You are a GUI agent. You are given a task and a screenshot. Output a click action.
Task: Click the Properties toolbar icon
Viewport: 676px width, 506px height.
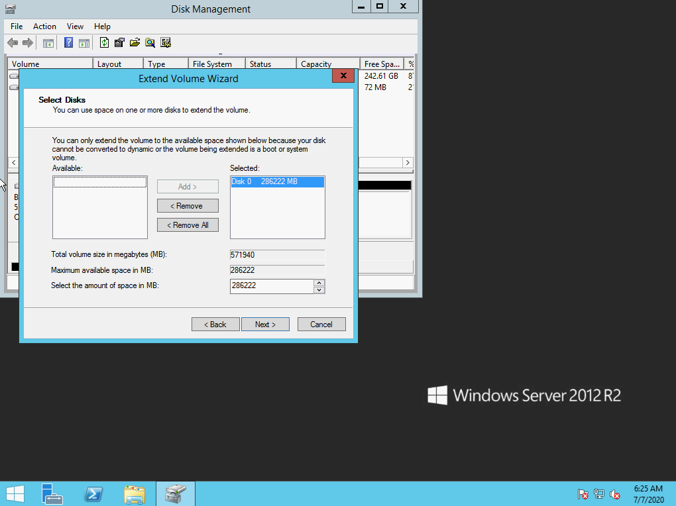pyautogui.click(x=119, y=42)
